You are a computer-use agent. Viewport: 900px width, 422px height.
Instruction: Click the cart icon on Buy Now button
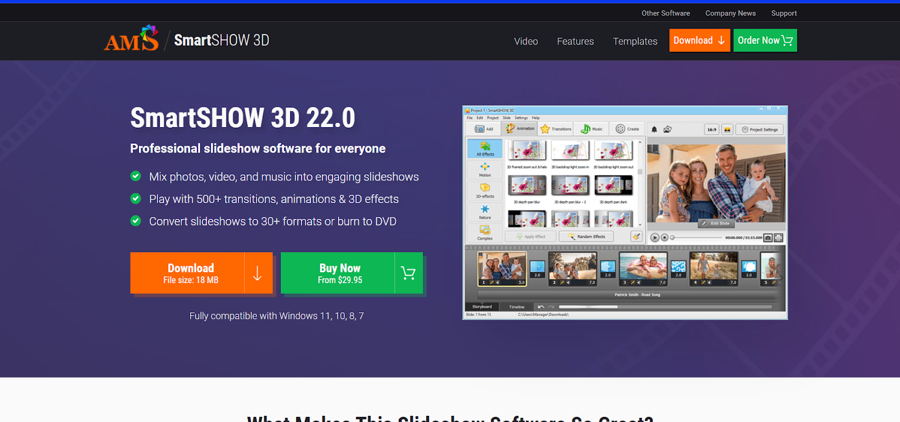coord(408,273)
